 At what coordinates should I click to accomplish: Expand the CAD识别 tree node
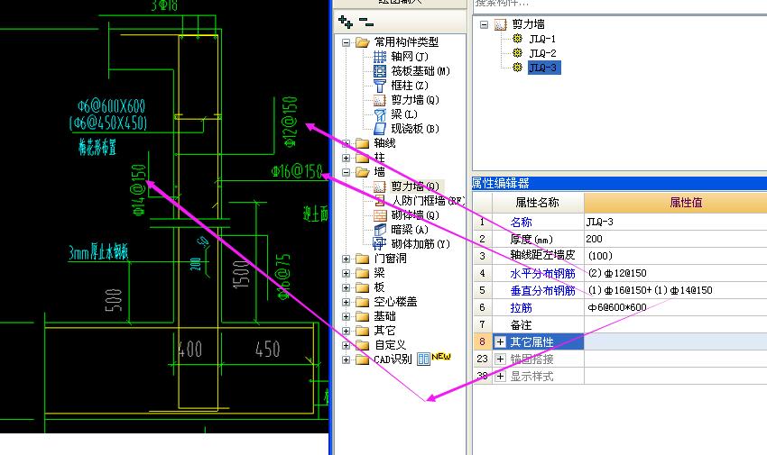click(346, 359)
